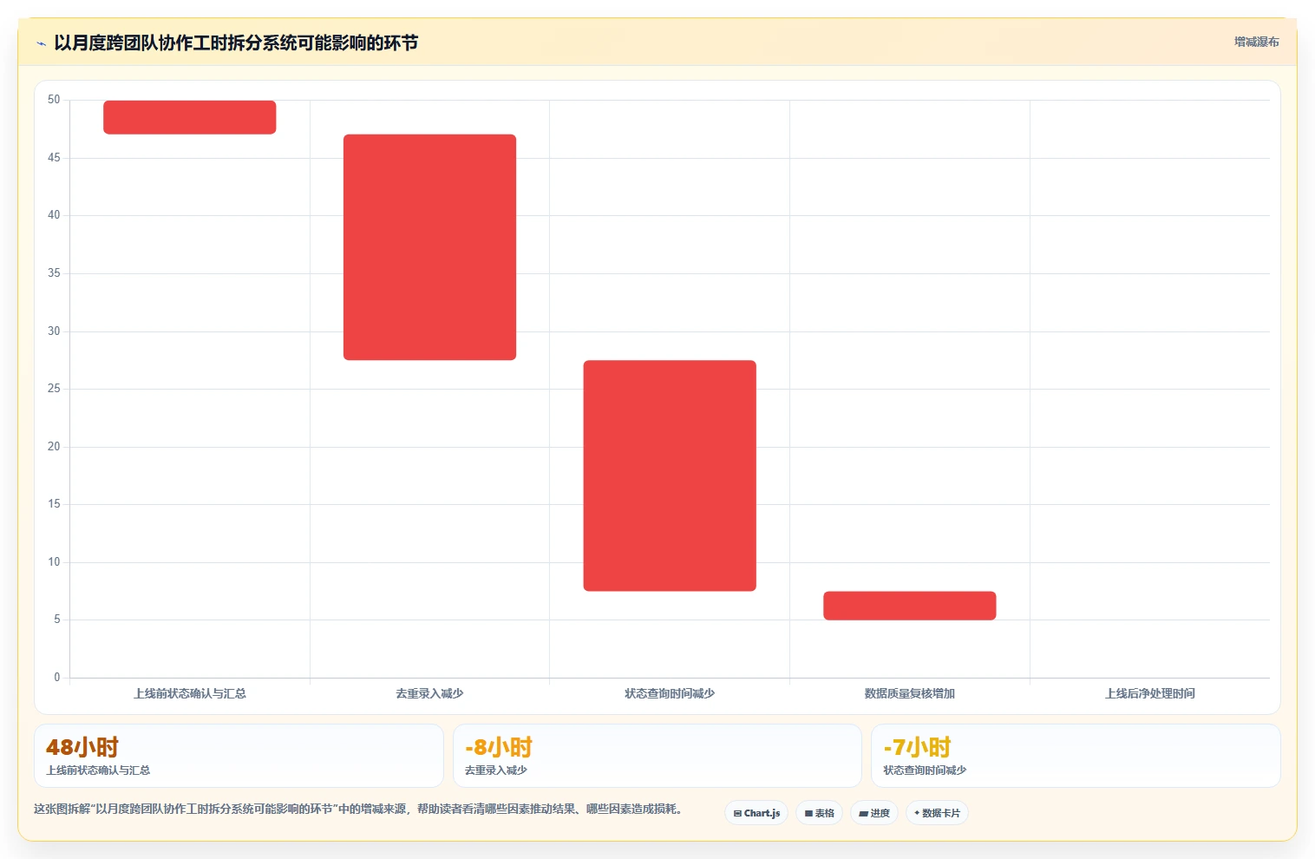The height and width of the screenshot is (859, 1315).
Task: Click x-axis label 上线后净处理时间
Action: point(1150,693)
